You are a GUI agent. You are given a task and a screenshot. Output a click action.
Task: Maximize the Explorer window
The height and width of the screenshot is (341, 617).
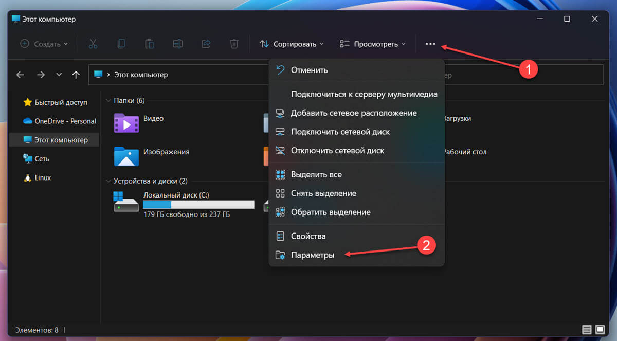(x=567, y=19)
